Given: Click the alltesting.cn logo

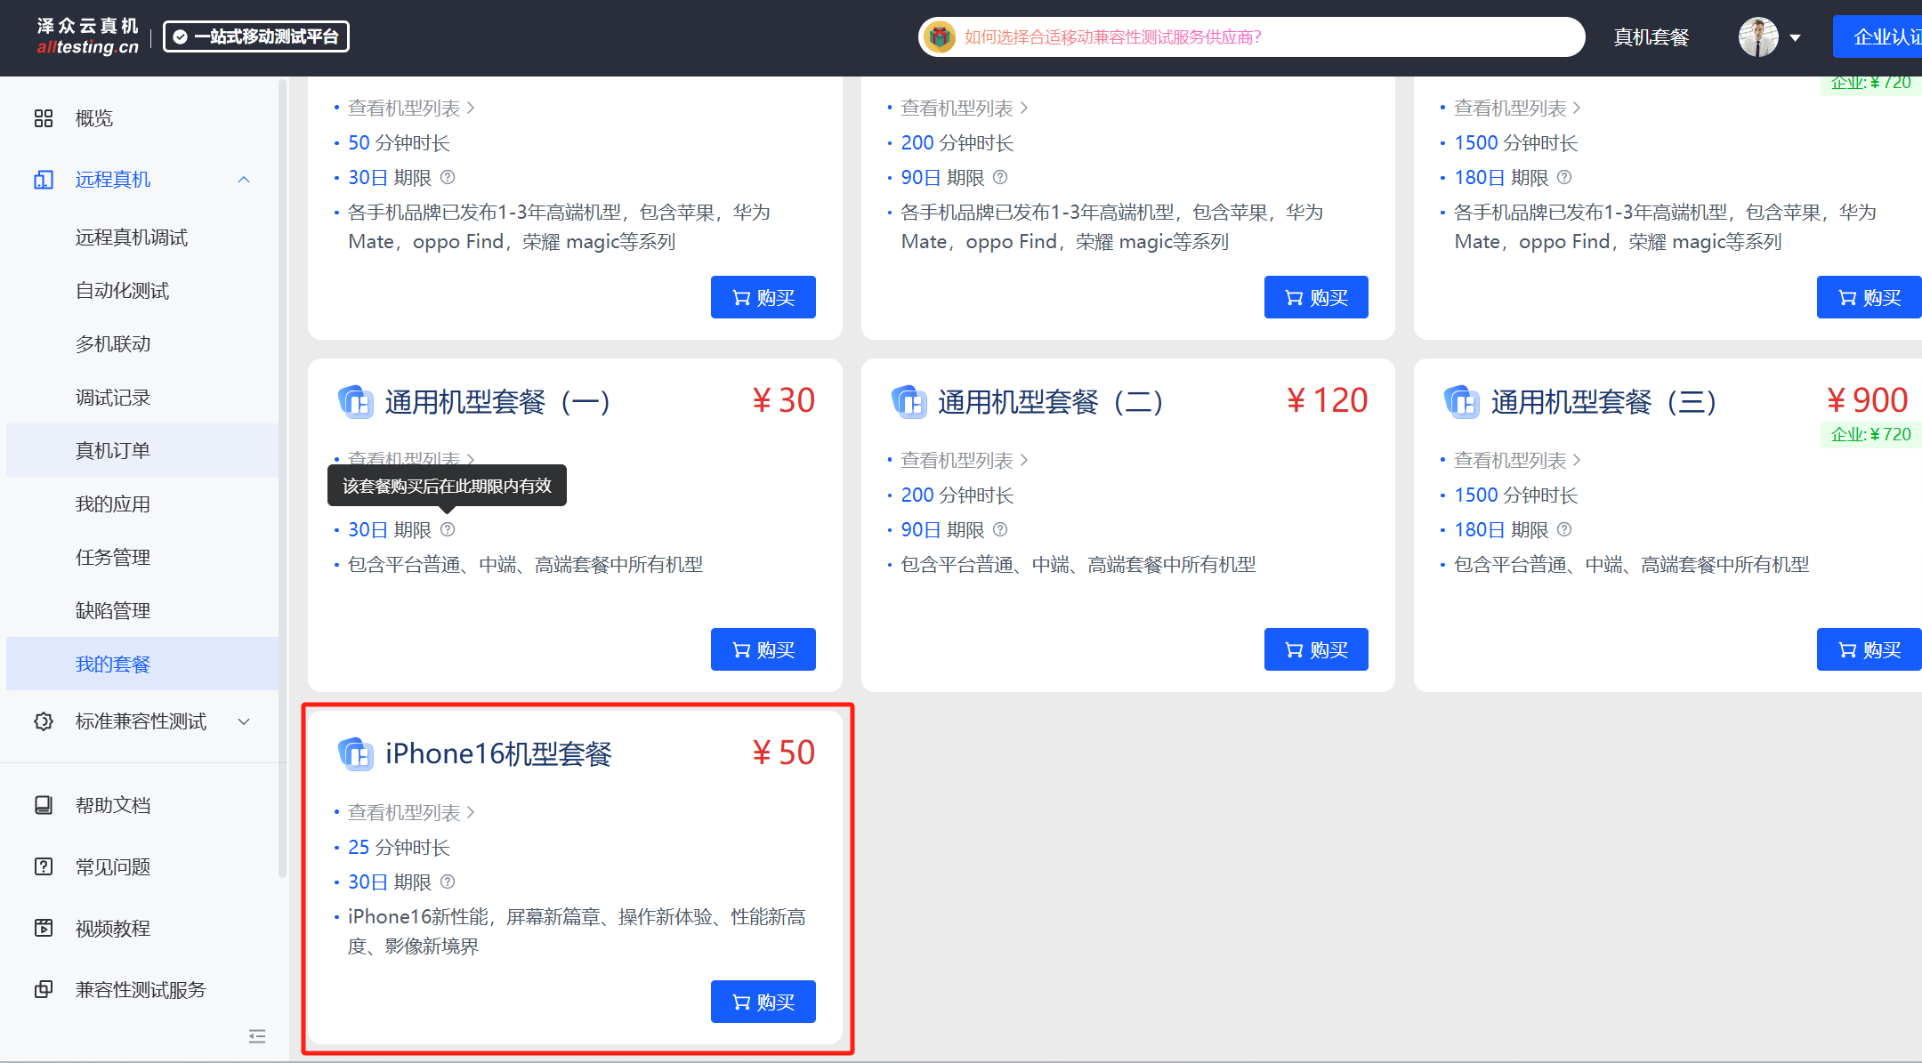Looking at the screenshot, I should point(87,36).
